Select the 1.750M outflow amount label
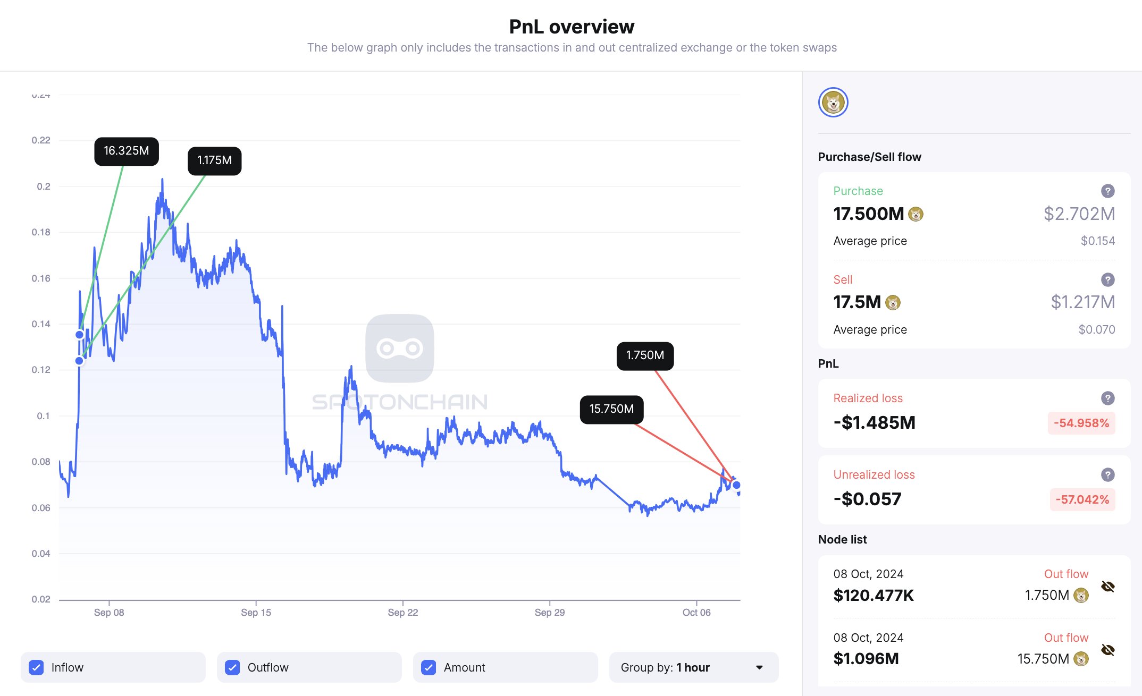The width and height of the screenshot is (1142, 696). coord(645,355)
